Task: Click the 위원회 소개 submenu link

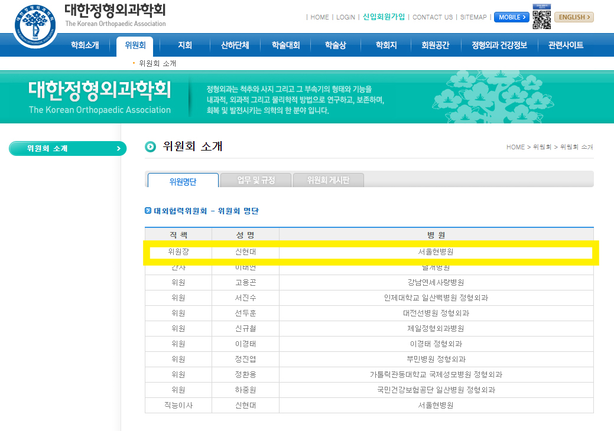Action: [157, 63]
